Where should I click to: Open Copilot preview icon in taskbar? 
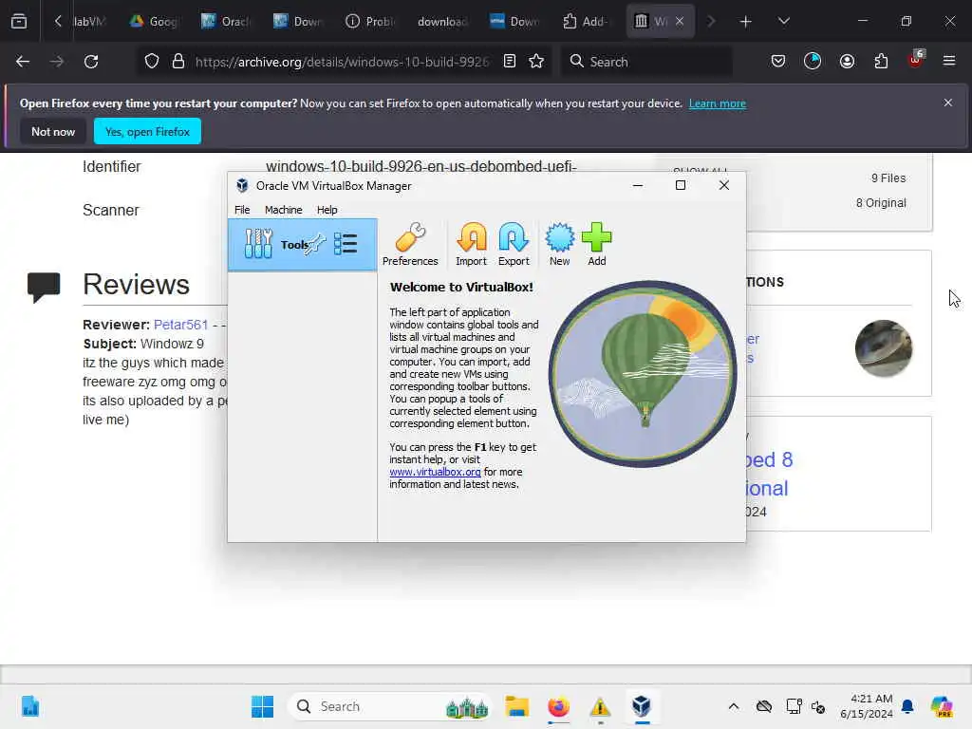942,706
